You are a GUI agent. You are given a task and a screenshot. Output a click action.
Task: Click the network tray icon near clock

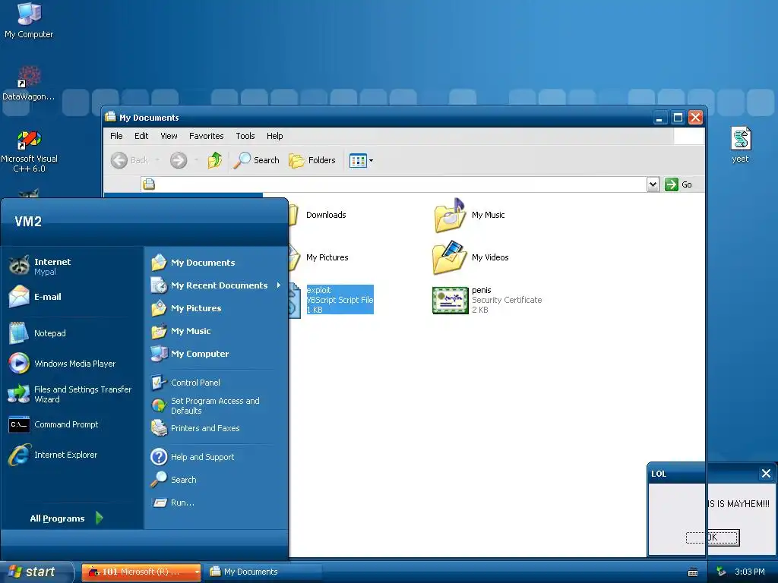click(722, 572)
